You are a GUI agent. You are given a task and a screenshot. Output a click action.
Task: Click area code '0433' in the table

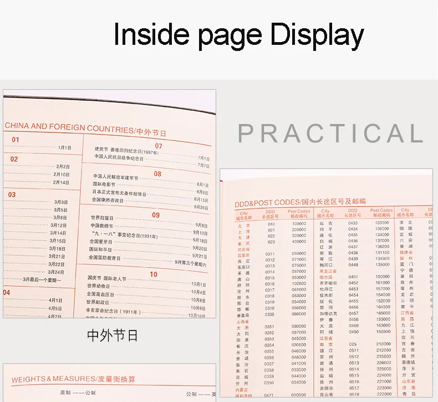[x=353, y=223]
